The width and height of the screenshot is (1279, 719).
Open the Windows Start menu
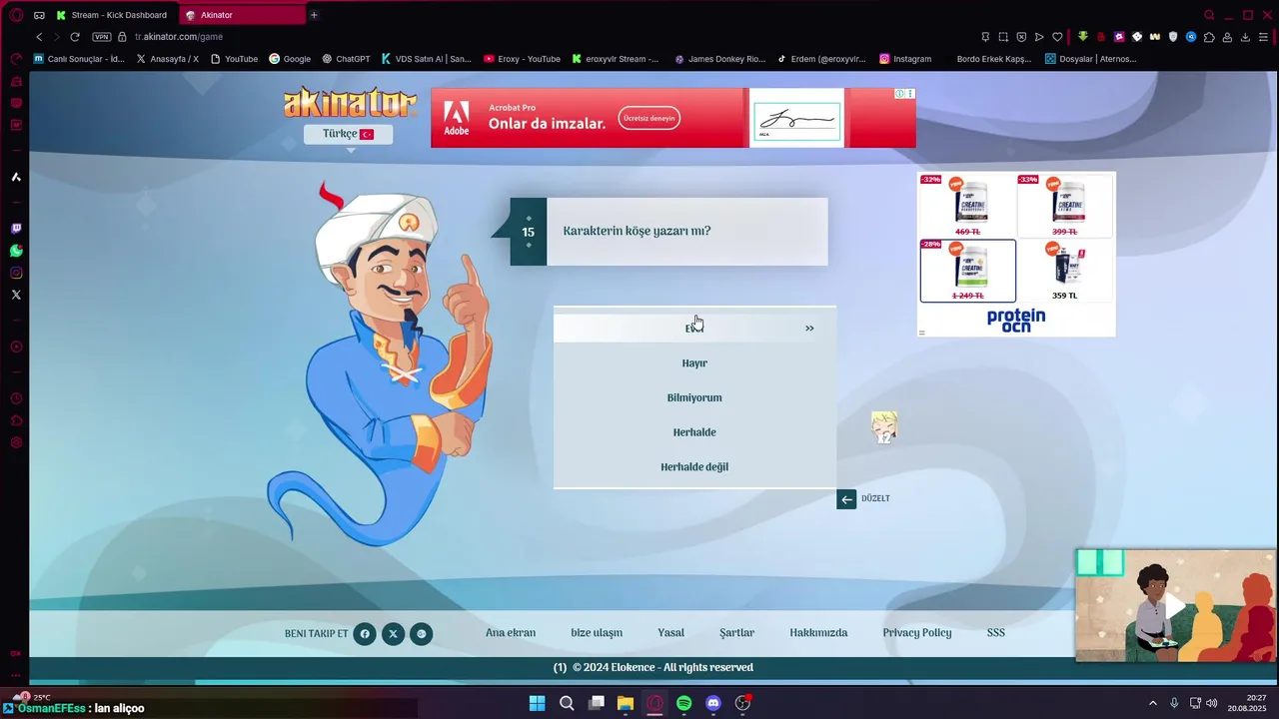(537, 703)
